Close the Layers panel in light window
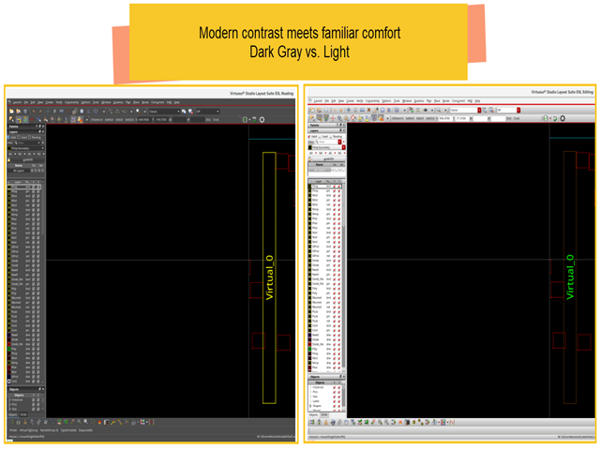 343,131
